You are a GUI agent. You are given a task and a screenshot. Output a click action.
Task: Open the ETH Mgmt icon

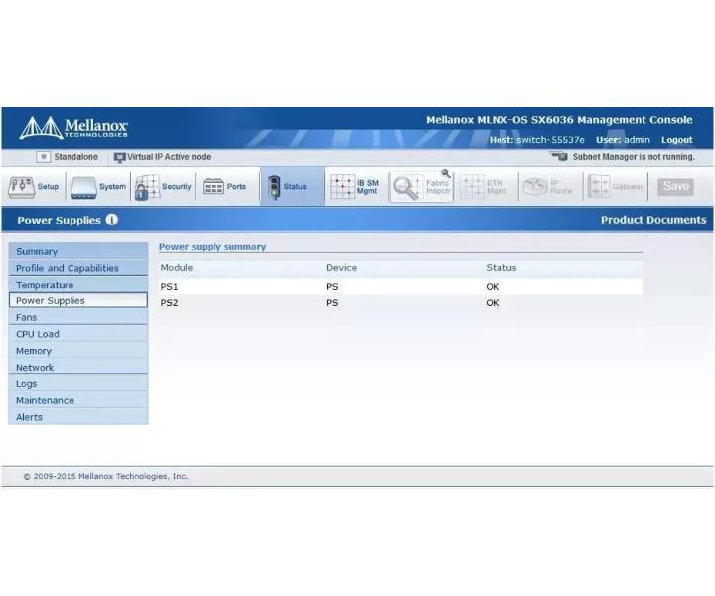(472, 187)
